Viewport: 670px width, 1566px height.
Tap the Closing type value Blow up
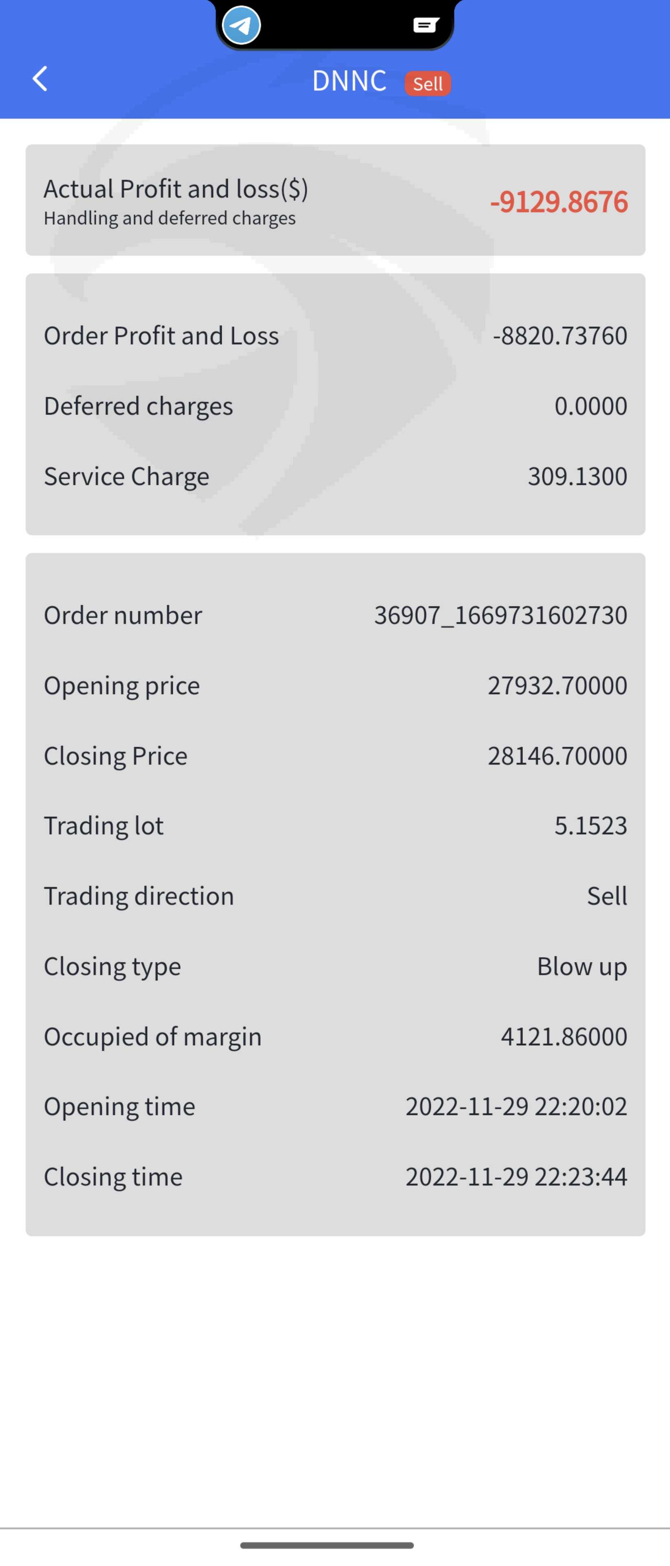[581, 966]
